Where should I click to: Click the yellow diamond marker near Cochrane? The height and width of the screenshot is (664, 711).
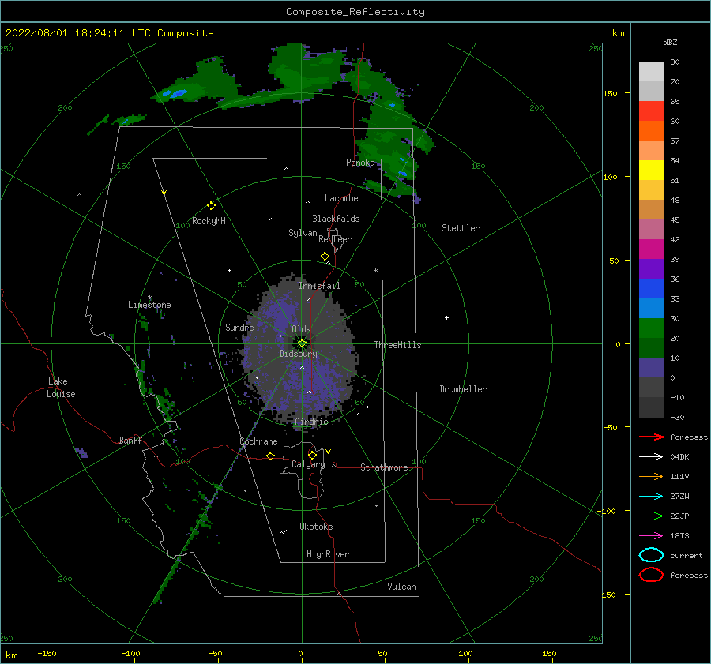(271, 456)
